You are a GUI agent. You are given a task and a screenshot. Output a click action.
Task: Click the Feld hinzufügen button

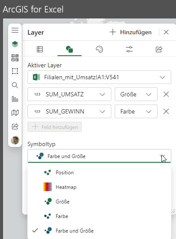pyautogui.click(x=54, y=127)
